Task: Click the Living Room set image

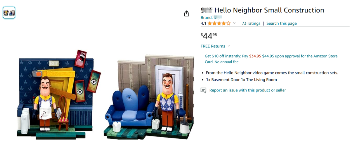Action: (x=149, y=97)
